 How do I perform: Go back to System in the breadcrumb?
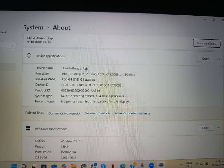click(x=33, y=27)
